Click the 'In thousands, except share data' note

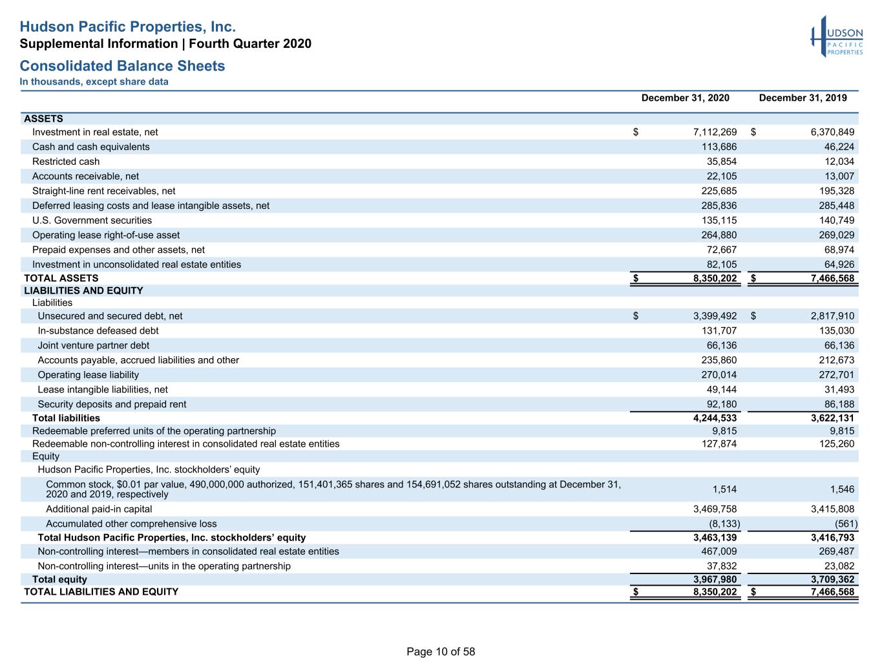click(x=94, y=82)
